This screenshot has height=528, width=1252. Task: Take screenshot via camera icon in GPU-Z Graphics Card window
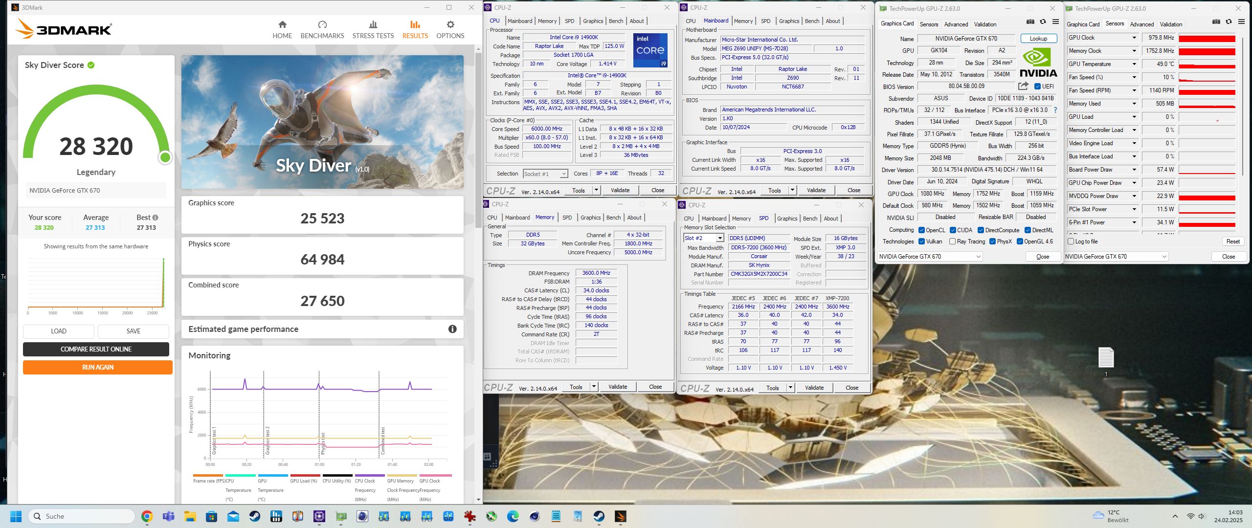[1030, 22]
